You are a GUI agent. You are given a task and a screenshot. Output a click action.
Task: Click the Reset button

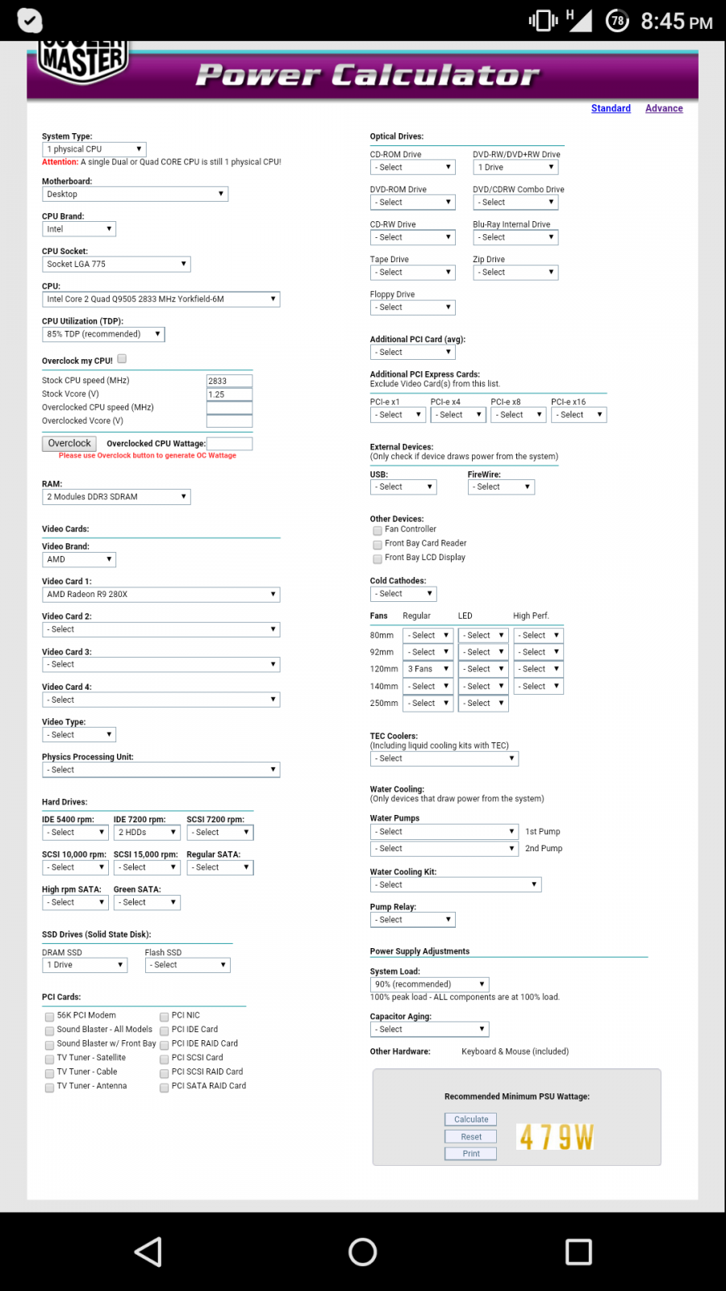click(x=471, y=1137)
